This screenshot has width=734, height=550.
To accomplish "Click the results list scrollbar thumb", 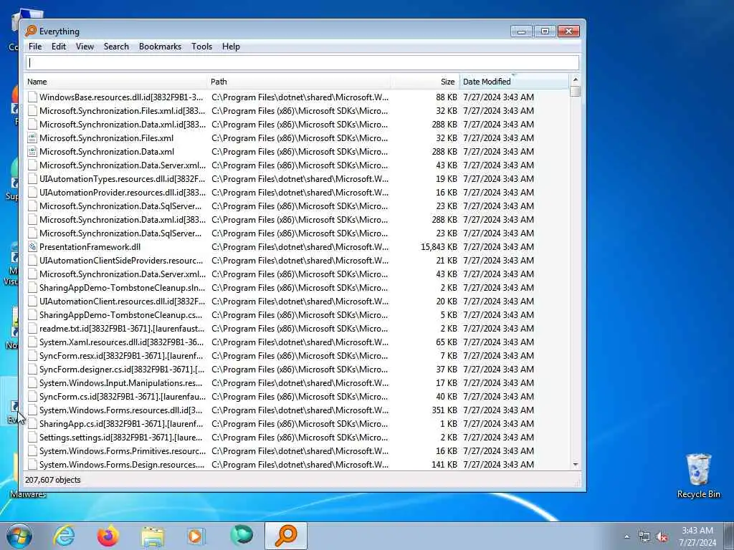I will click(x=576, y=91).
